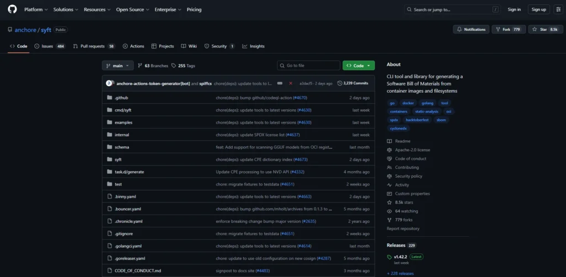Open the cmd/syft folder
The image size is (566, 277).
tap(123, 110)
